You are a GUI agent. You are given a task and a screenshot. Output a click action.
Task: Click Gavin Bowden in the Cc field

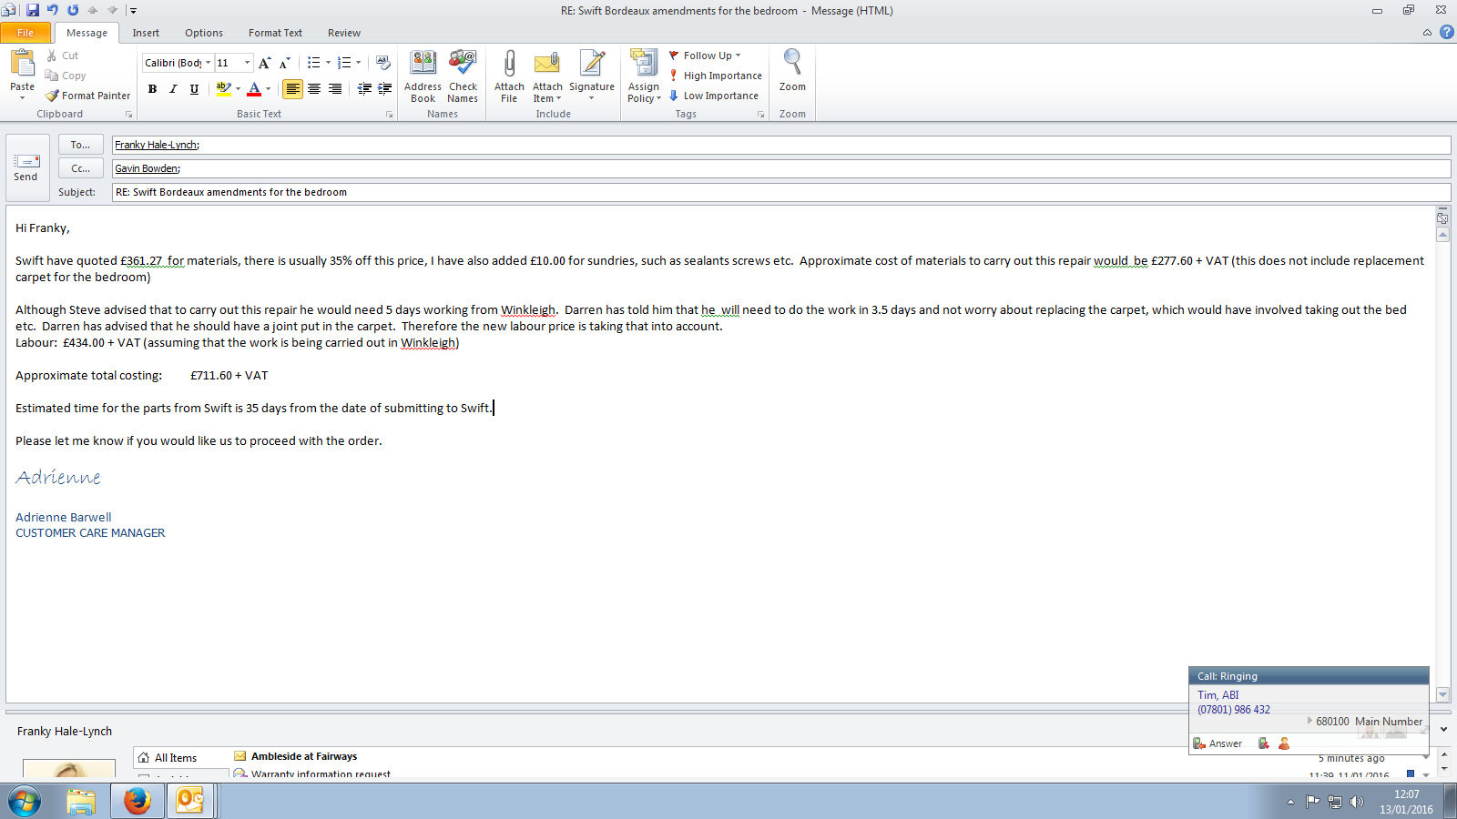(147, 168)
